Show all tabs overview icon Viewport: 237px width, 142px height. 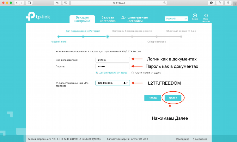click(x=228, y=3)
